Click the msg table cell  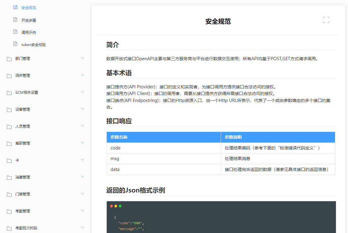pos(164,159)
